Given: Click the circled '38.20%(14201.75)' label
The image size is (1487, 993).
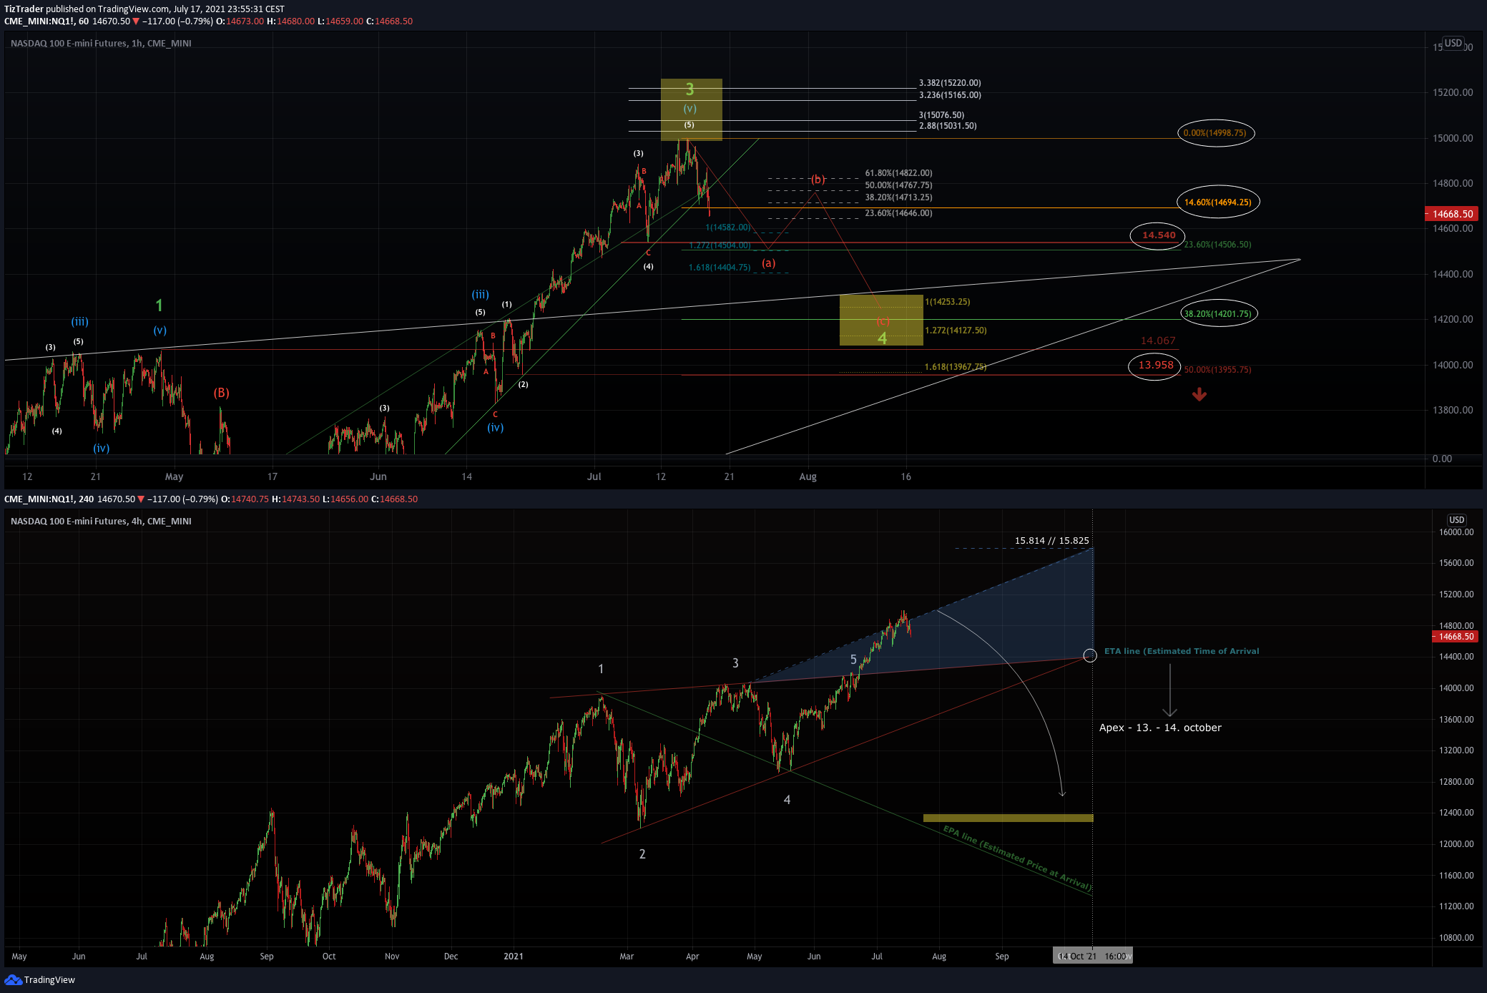Looking at the screenshot, I should [1217, 314].
